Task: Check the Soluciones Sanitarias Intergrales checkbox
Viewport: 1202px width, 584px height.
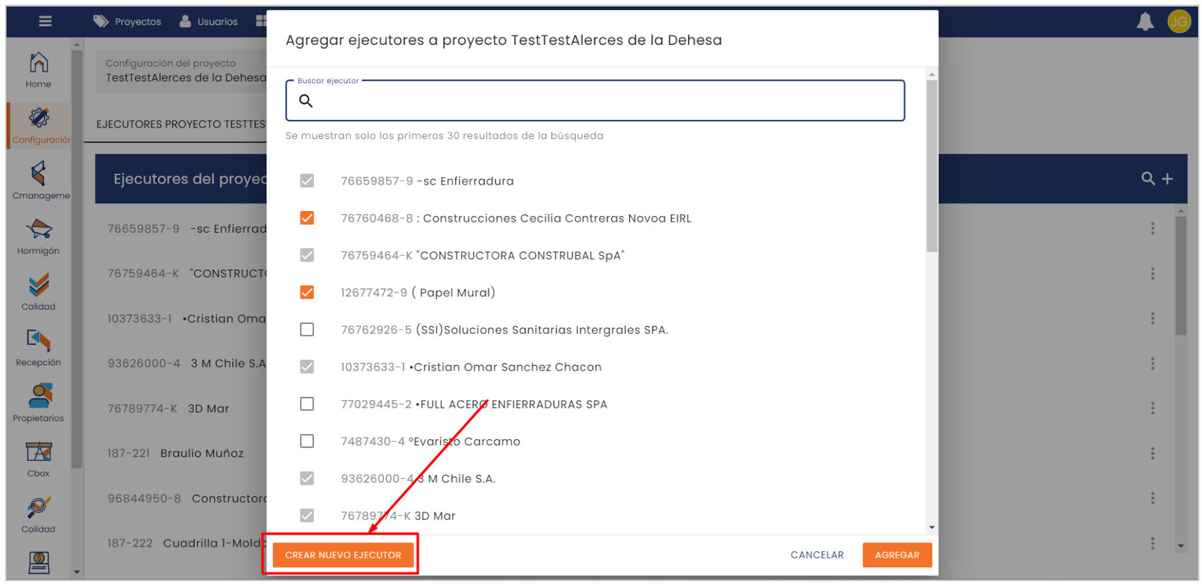Action: coord(307,330)
